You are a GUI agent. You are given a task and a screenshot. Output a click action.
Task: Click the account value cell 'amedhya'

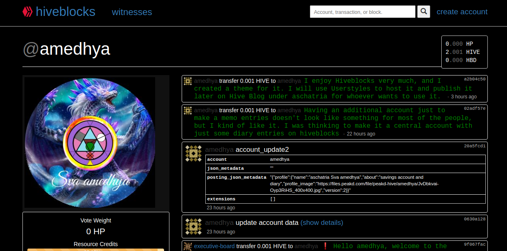coord(280,159)
